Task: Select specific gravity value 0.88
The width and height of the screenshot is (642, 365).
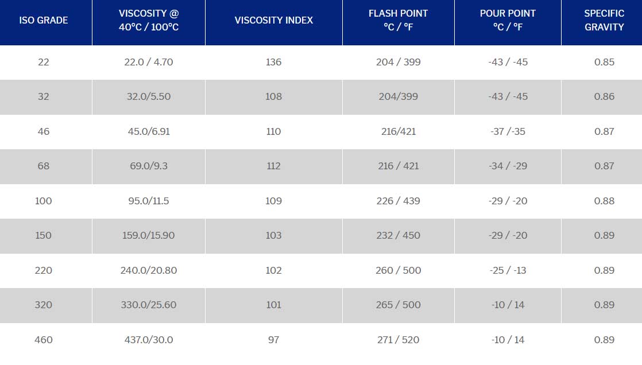Action: [x=604, y=201]
